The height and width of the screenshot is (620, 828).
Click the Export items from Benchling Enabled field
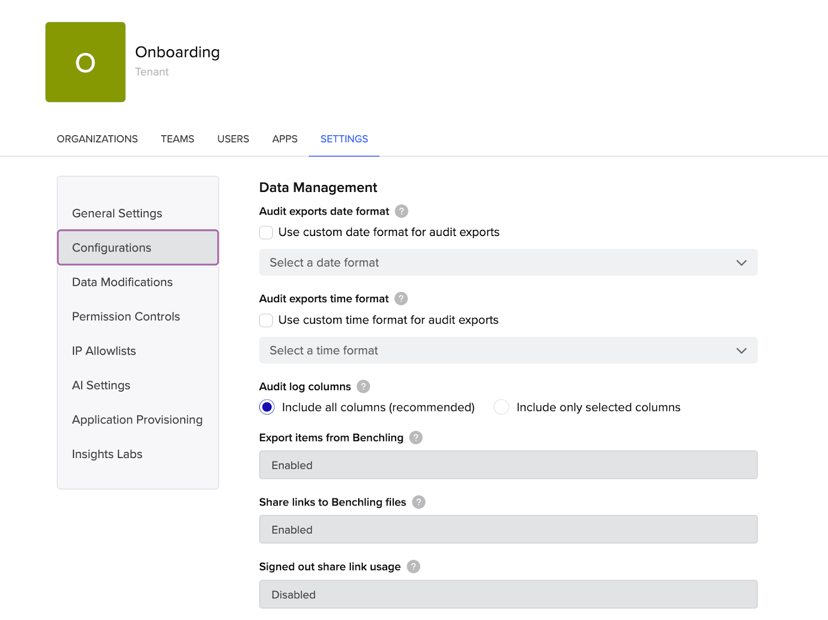508,465
